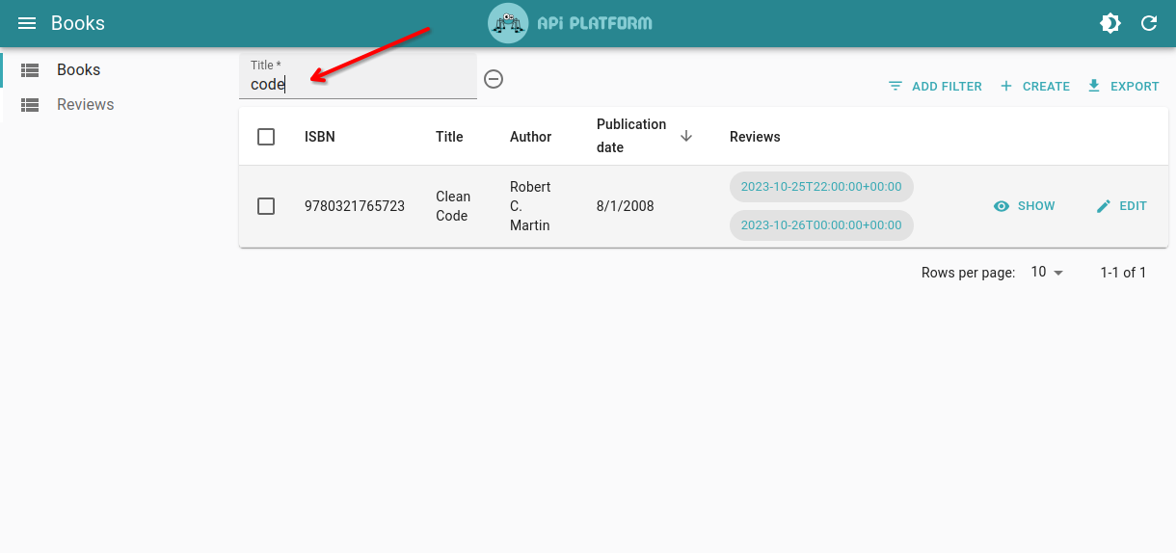
Task: Click the 1-1 of 1 pagination text
Action: (x=1123, y=273)
